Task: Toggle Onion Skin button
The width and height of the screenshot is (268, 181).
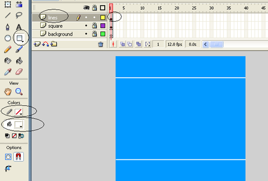Action: [x=122, y=45]
